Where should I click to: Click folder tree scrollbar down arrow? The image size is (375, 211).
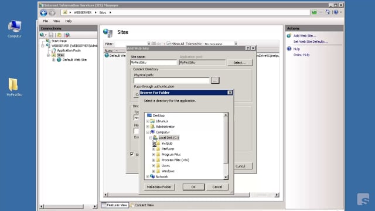pos(226,177)
